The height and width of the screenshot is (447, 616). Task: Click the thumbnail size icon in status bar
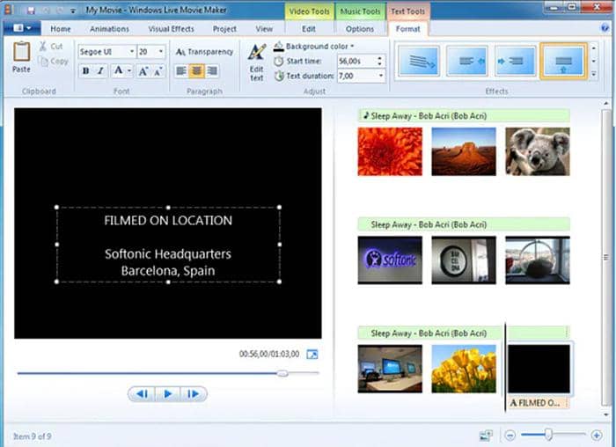(x=486, y=436)
